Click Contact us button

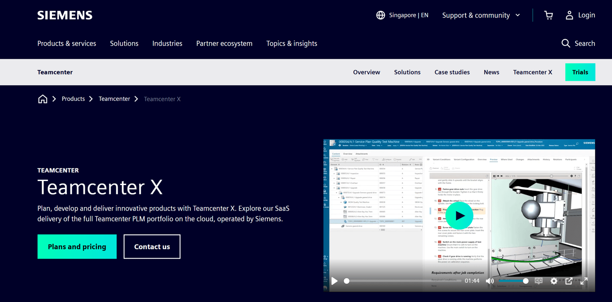[x=152, y=246]
